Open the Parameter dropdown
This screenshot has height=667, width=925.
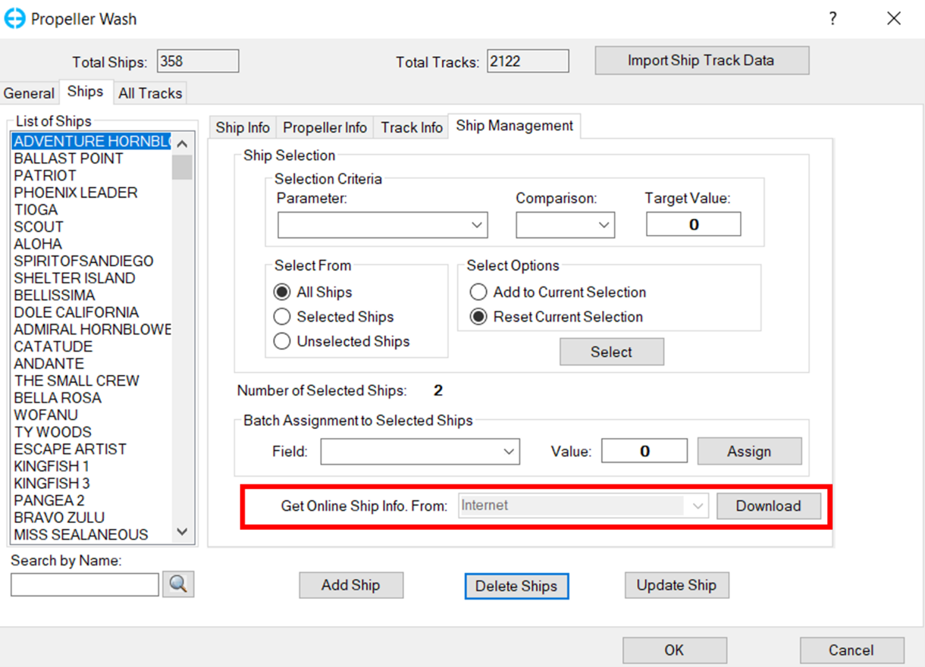477,224
